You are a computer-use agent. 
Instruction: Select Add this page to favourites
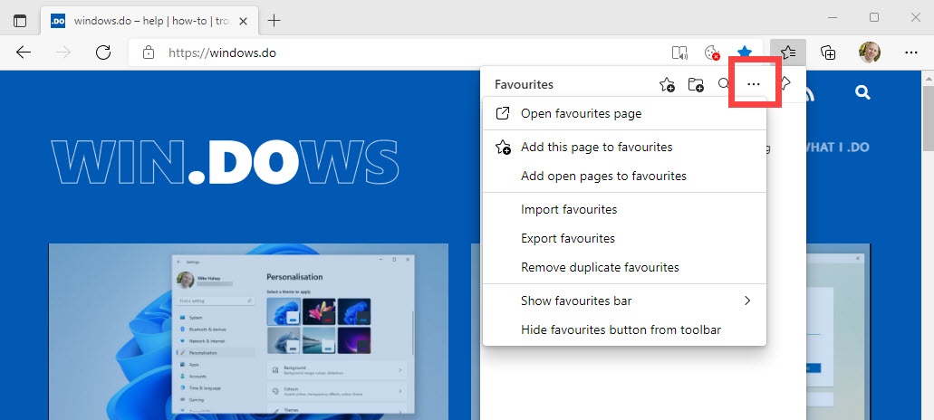pyautogui.click(x=596, y=147)
